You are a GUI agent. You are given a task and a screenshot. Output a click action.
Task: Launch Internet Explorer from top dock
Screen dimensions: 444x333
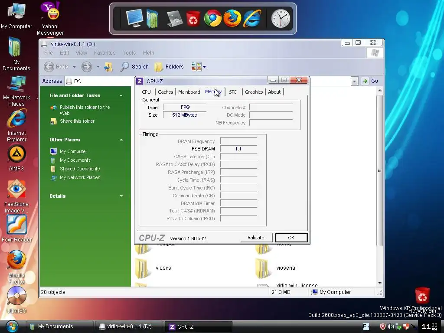[252, 18]
